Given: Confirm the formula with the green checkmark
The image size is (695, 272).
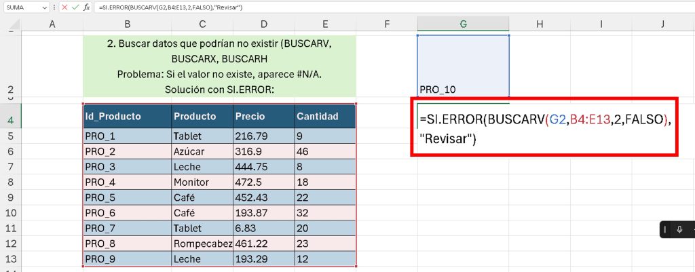Looking at the screenshot, I should tap(75, 7).
